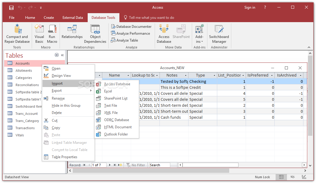Click the Run Macro icon
The height and width of the screenshot is (183, 316).
pos(52,33)
